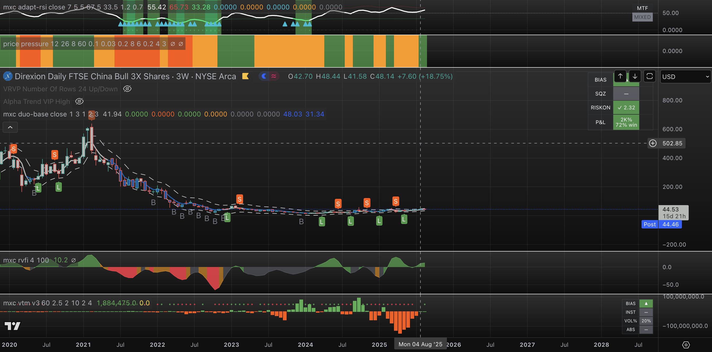This screenshot has width=712, height=352.
Task: Click the move pane down arrow
Action: coord(635,76)
